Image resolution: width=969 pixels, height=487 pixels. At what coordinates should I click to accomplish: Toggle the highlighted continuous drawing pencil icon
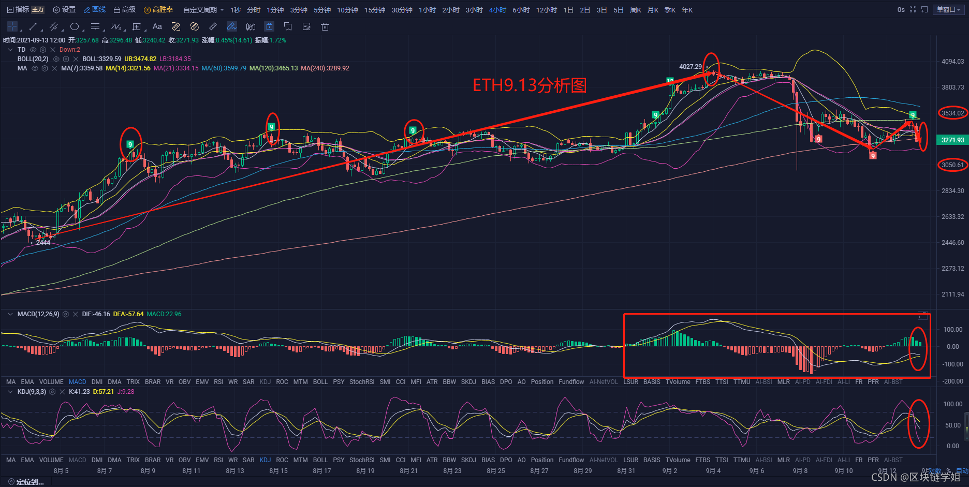232,26
